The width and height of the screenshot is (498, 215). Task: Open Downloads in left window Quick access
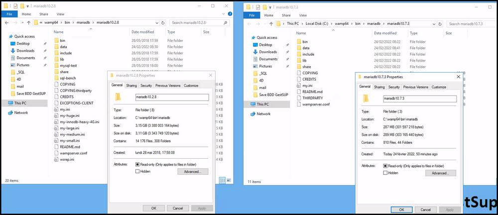(x=25, y=51)
